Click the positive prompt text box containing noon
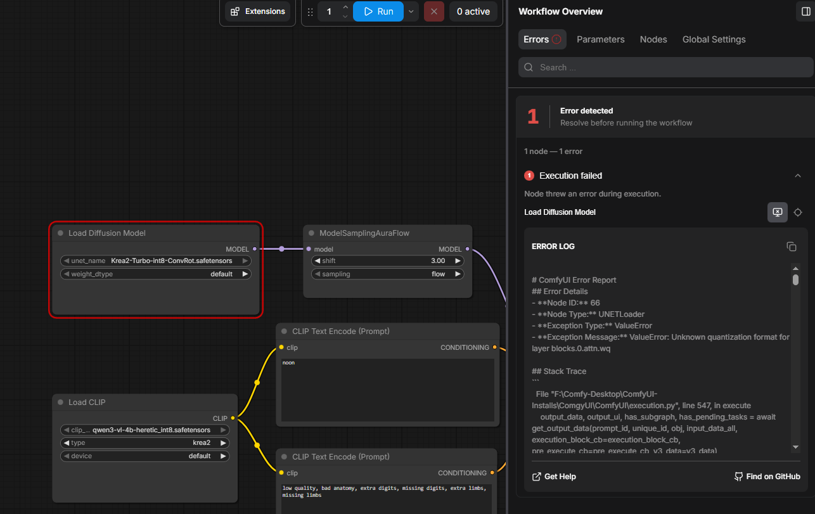815x514 pixels. [x=388, y=390]
